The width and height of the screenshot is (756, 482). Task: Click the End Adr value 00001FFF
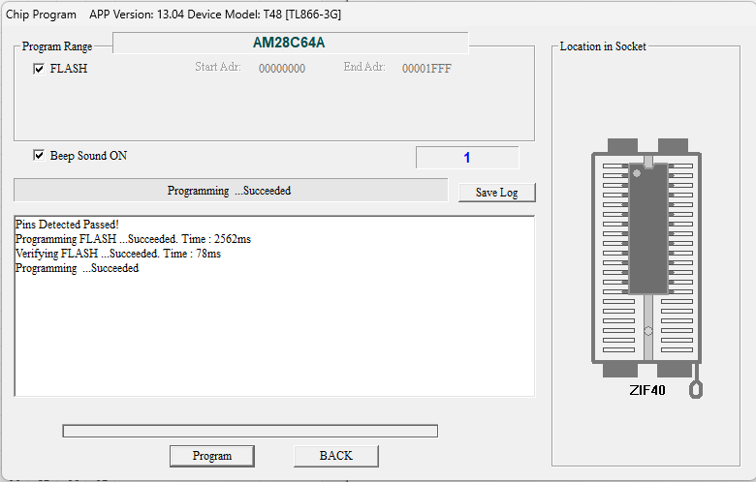coord(426,69)
